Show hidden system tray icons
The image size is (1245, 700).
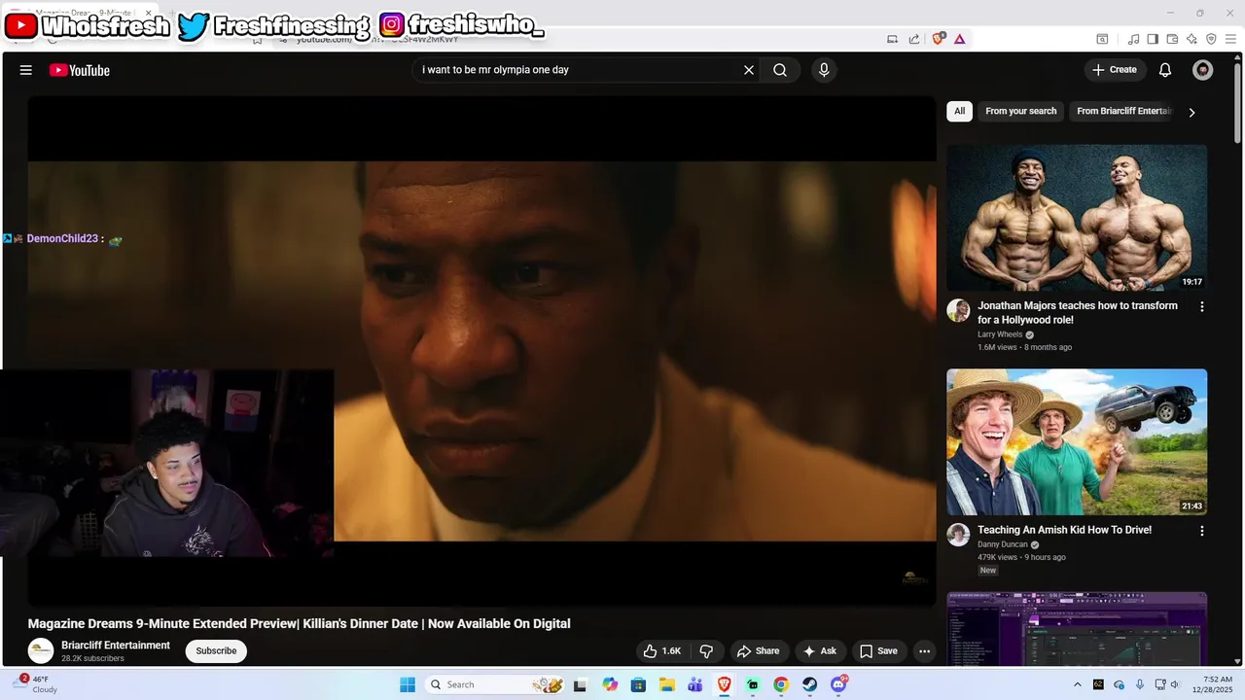point(1077,684)
